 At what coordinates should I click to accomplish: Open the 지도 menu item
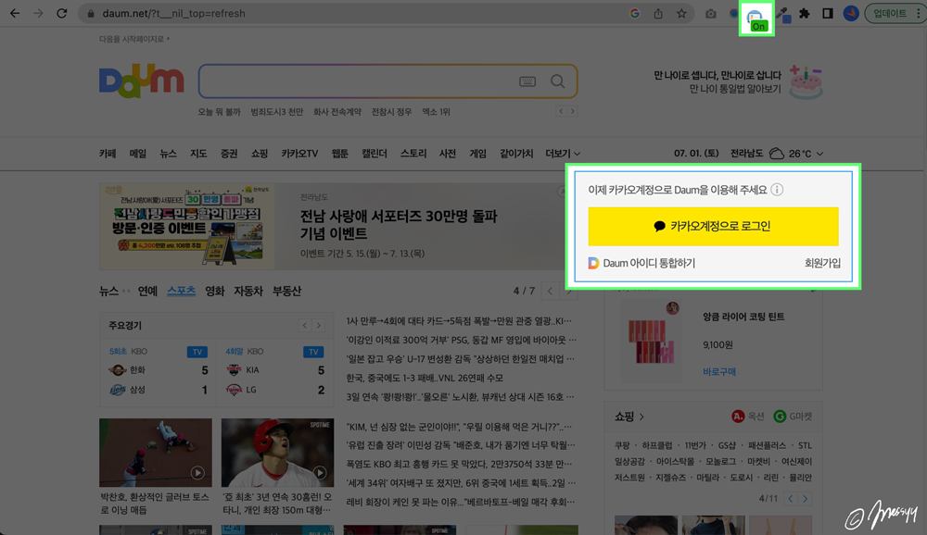point(198,154)
